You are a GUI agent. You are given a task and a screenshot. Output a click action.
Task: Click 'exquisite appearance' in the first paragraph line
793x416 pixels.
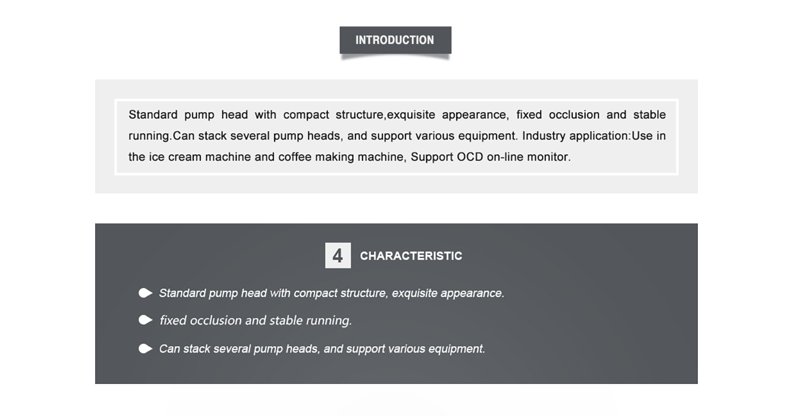pyautogui.click(x=447, y=115)
